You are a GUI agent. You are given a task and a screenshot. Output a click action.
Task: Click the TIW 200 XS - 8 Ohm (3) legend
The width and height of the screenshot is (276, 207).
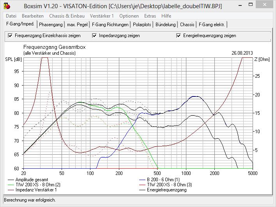point(165,185)
